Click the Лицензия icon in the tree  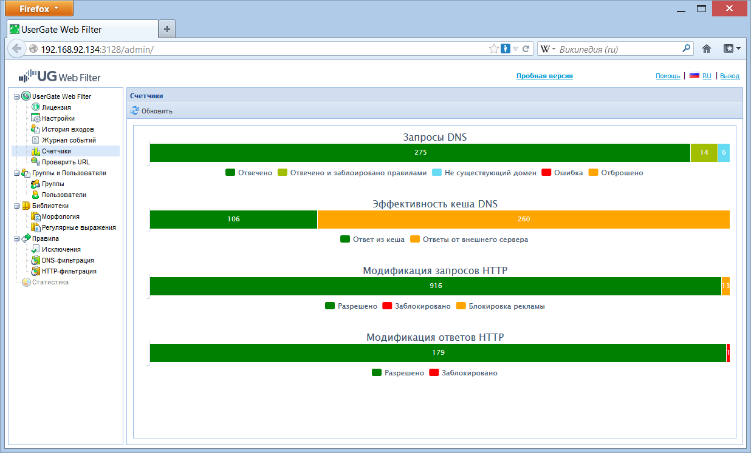35,107
